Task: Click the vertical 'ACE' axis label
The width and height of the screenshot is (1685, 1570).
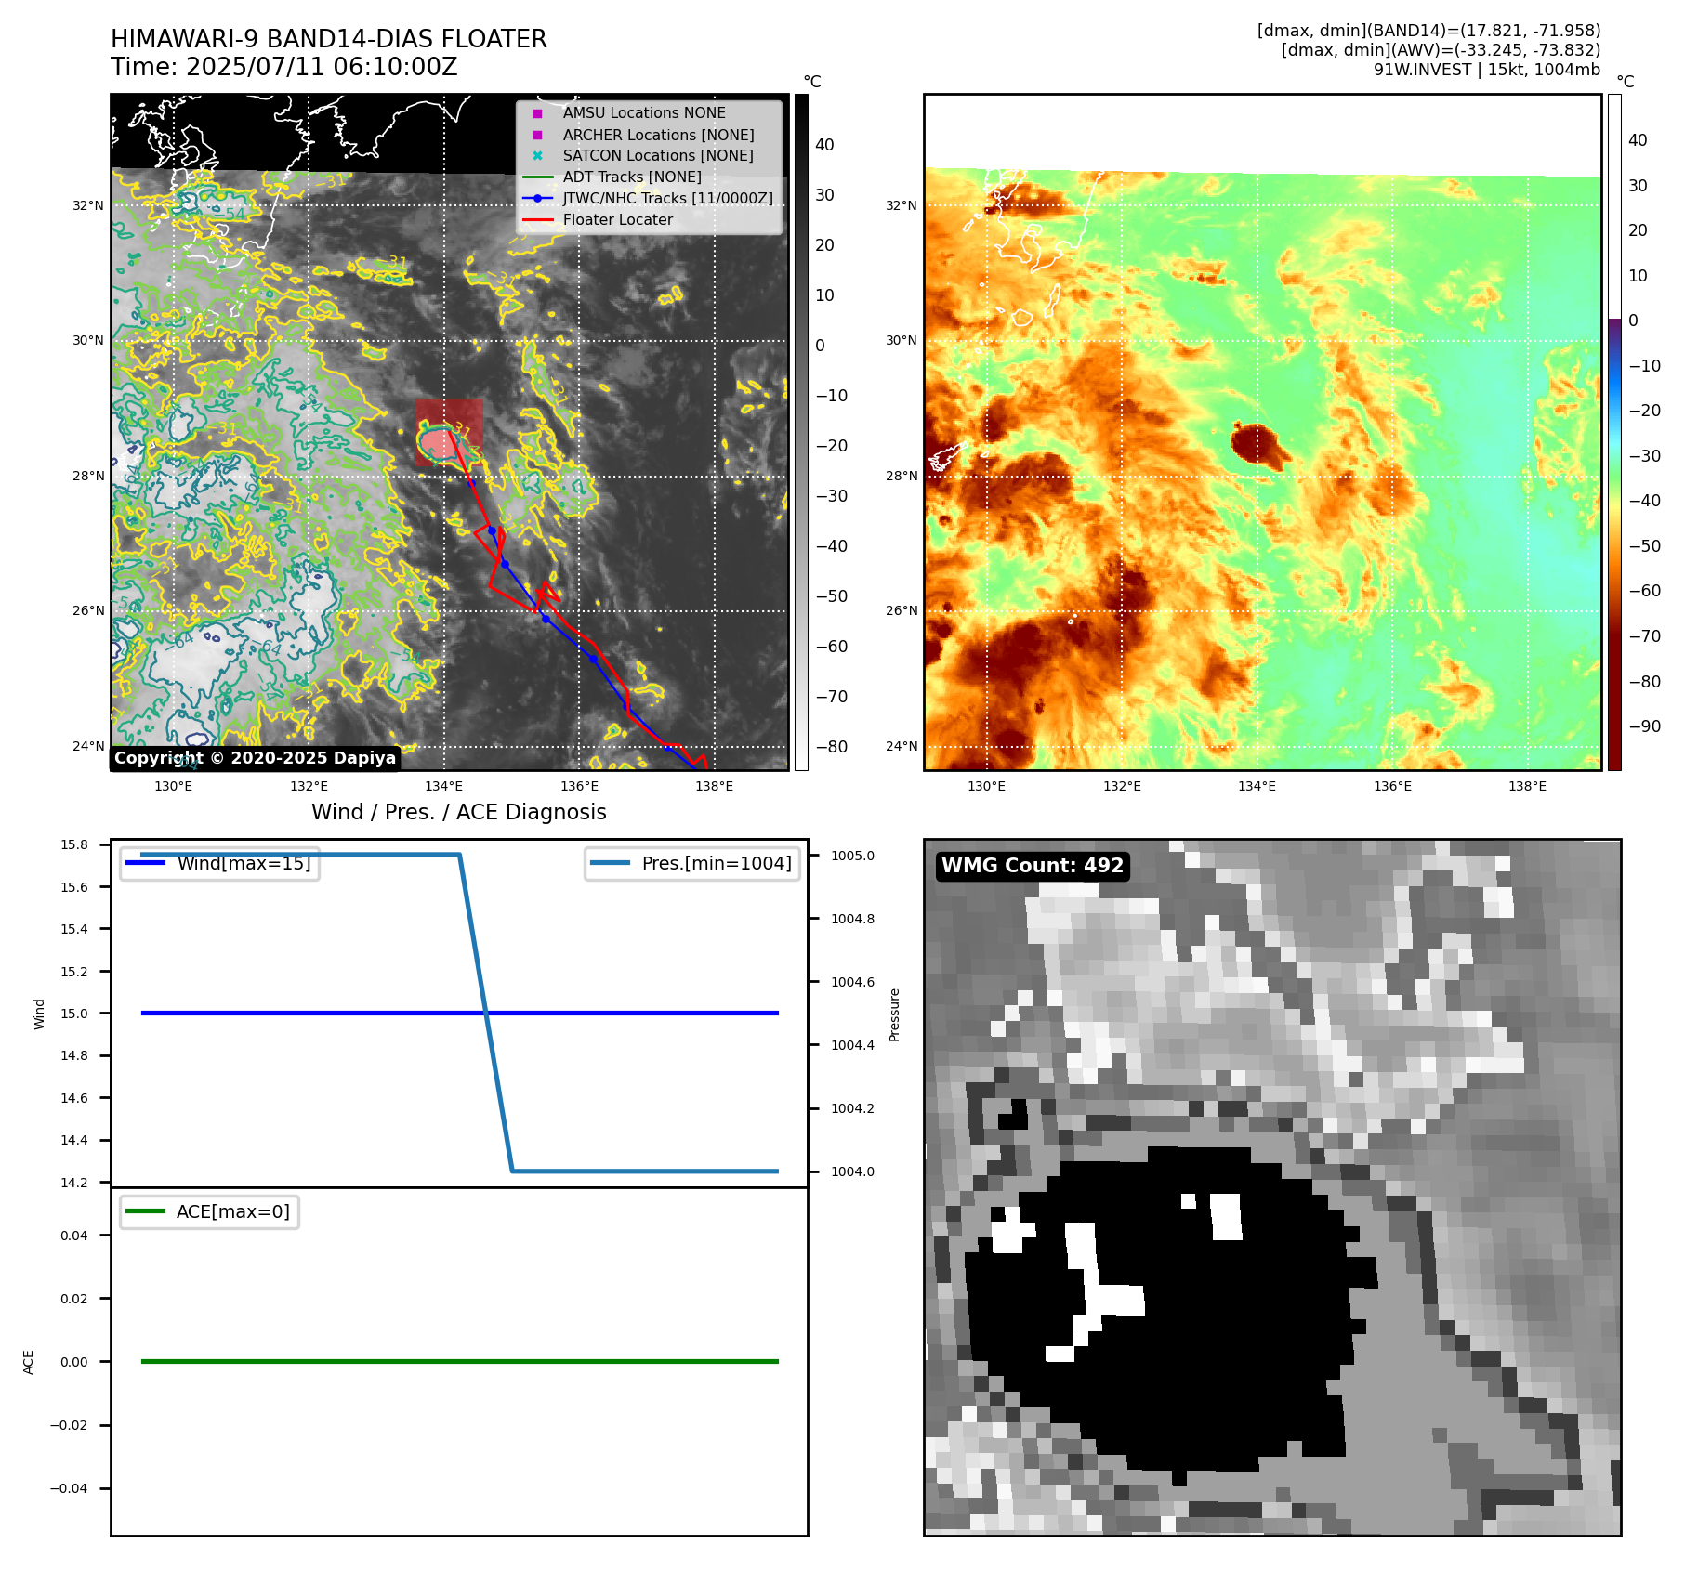Action: coord(28,1362)
